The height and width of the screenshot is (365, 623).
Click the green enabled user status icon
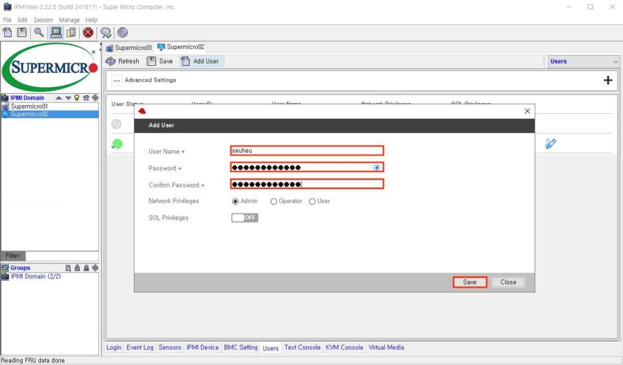click(117, 144)
